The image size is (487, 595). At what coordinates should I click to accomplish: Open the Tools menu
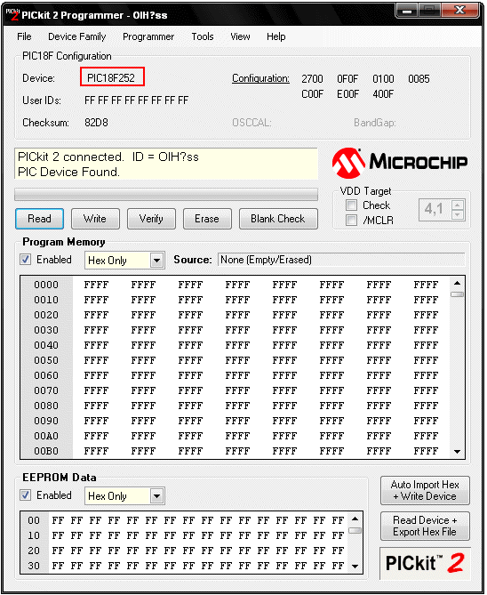203,36
